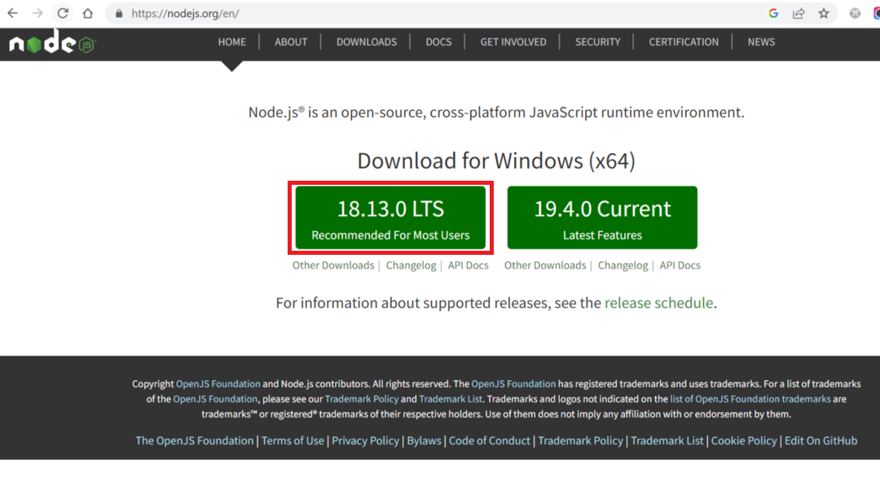Screen dimensions: 880x486
Task: Open the NEWS navigation item
Action: point(761,42)
